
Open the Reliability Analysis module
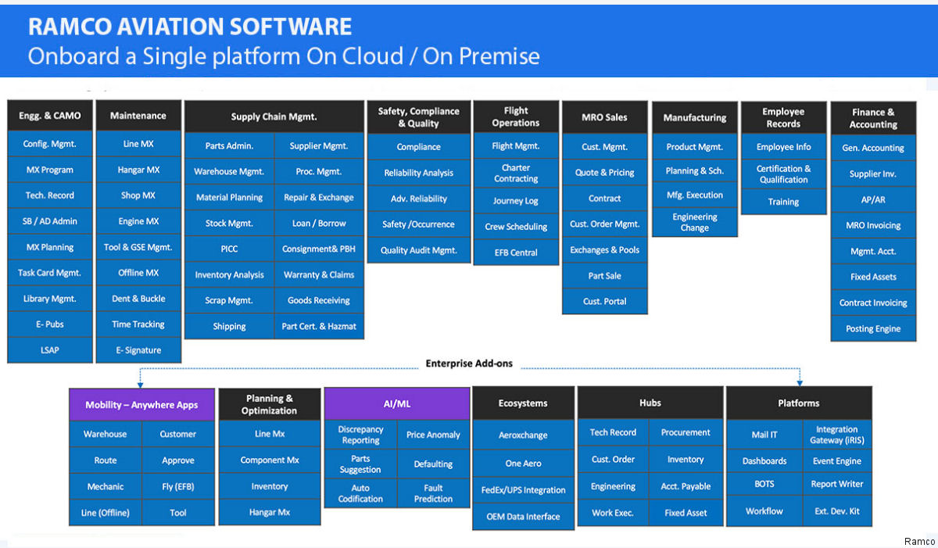(419, 173)
